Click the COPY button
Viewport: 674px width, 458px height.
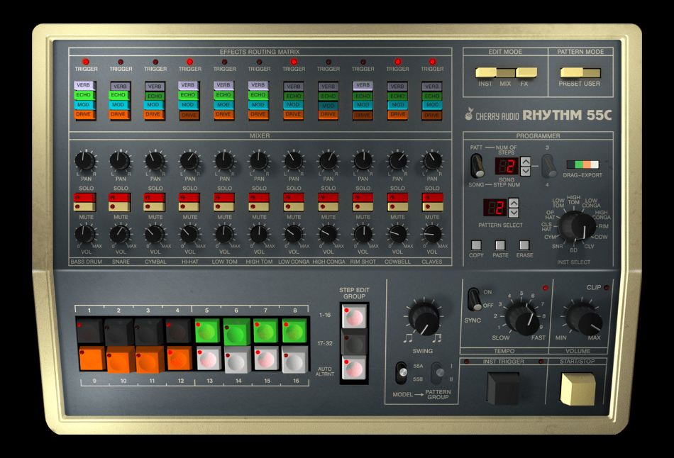pyautogui.click(x=476, y=245)
